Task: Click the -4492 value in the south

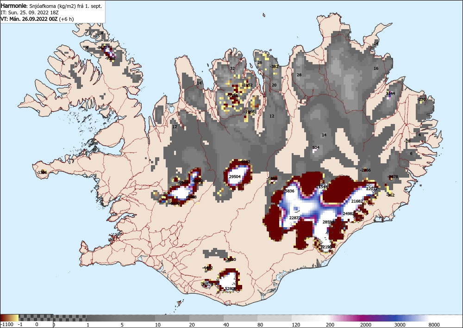Action: 207,268
